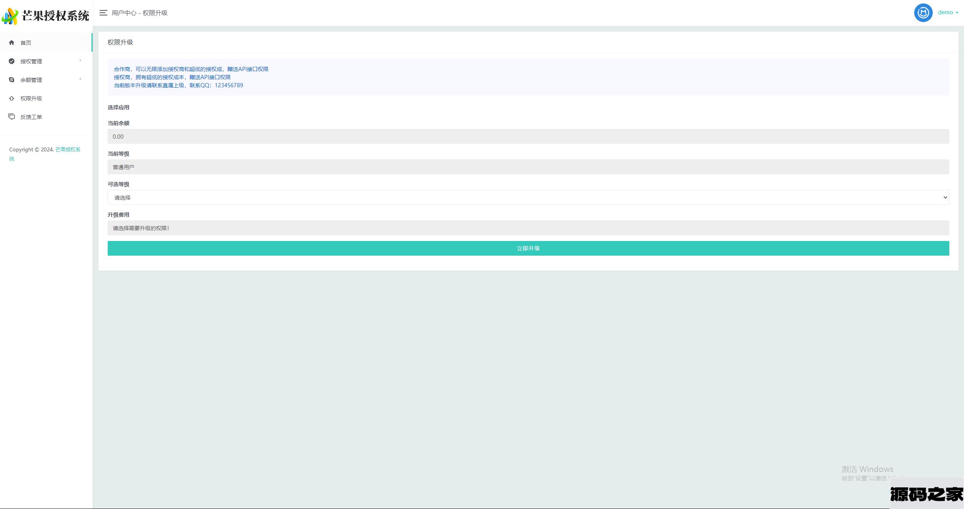Viewport: 964px width, 509px height.
Task: Click the 当前等级 label
Action: click(x=119, y=154)
